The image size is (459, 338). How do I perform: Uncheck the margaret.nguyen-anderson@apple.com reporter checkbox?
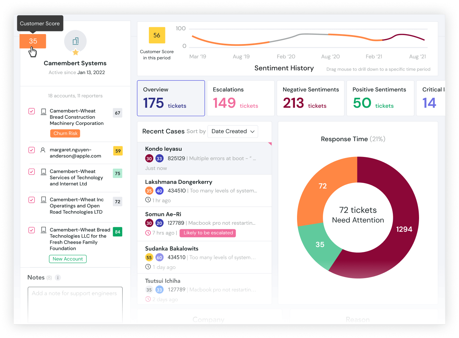[x=32, y=150]
